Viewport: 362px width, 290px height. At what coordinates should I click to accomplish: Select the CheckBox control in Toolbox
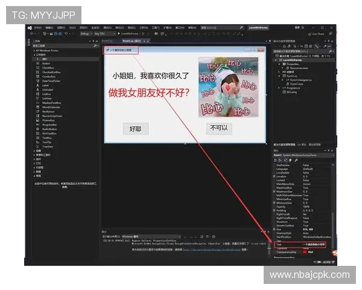pos(48,68)
